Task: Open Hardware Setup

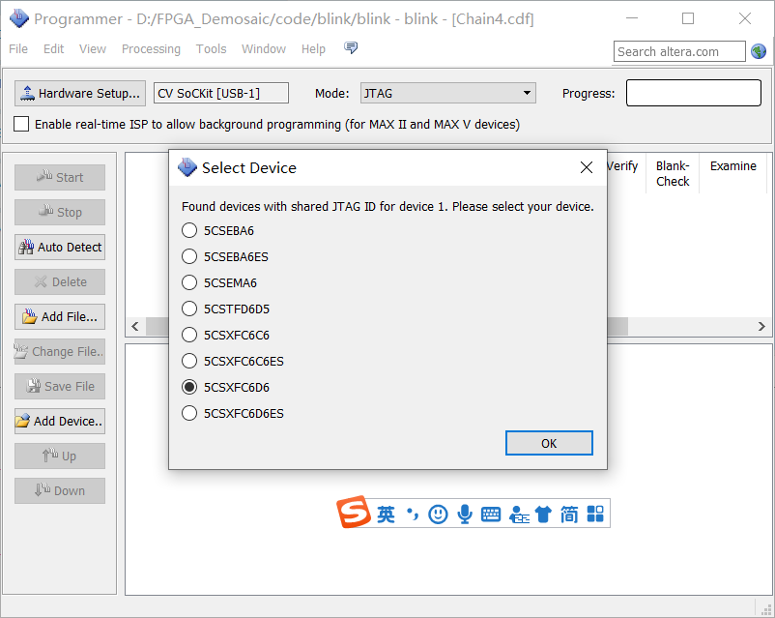Action: click(79, 94)
